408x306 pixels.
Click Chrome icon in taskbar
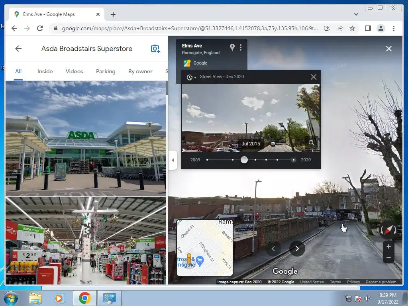[84, 298]
